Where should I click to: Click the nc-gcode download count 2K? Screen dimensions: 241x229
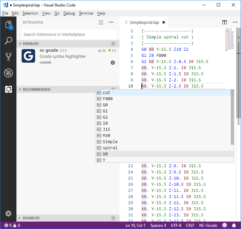click(102, 50)
